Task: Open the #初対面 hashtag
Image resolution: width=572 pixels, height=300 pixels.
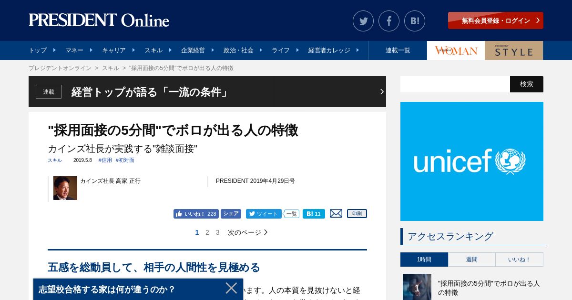Action: click(125, 160)
